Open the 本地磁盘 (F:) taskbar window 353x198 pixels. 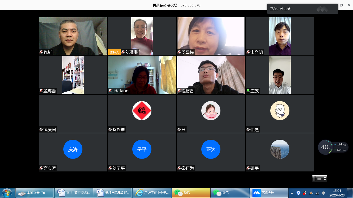click(35, 193)
